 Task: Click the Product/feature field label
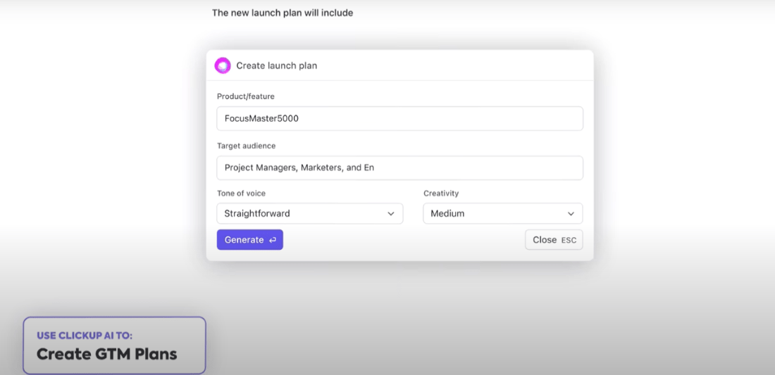tap(246, 96)
